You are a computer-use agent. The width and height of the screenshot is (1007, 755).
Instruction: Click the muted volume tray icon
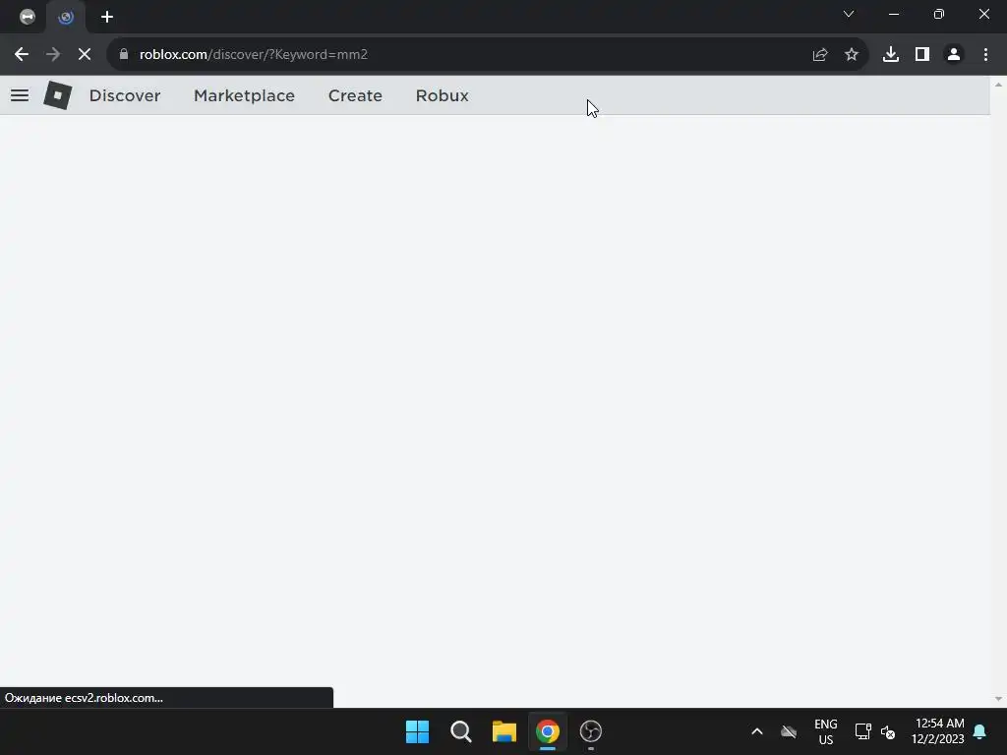coord(888,731)
